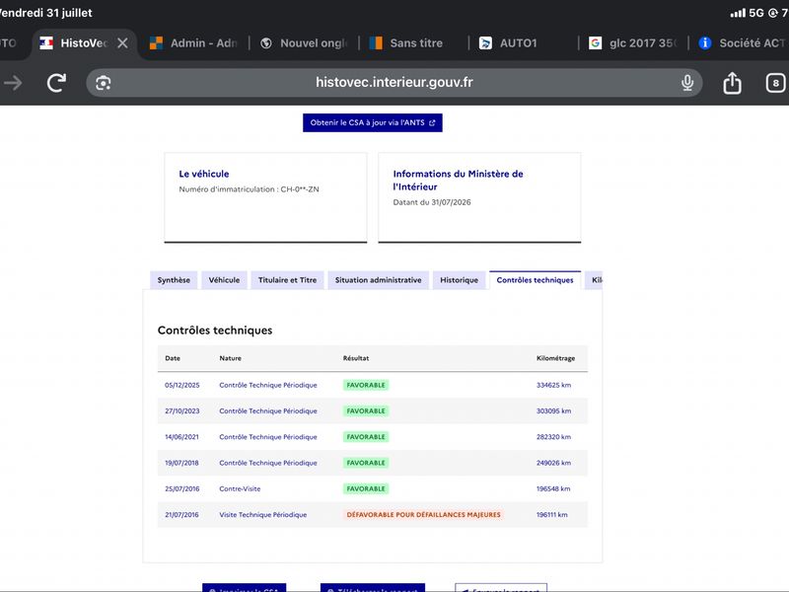789x592 pixels.
Task: Select the 25/07/2016 date cell
Action: (x=182, y=488)
